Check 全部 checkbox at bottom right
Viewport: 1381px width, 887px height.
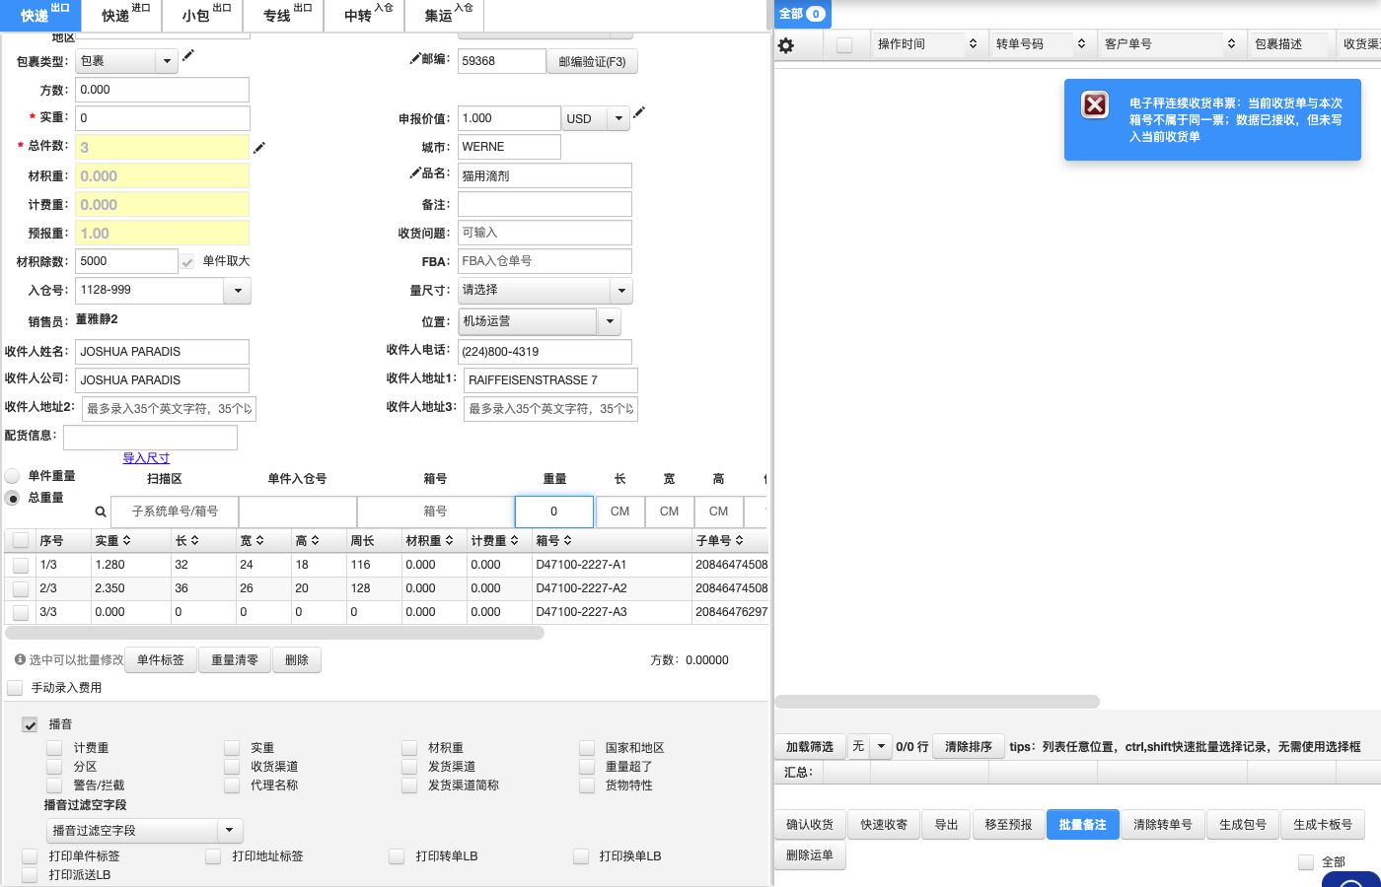click(1306, 862)
